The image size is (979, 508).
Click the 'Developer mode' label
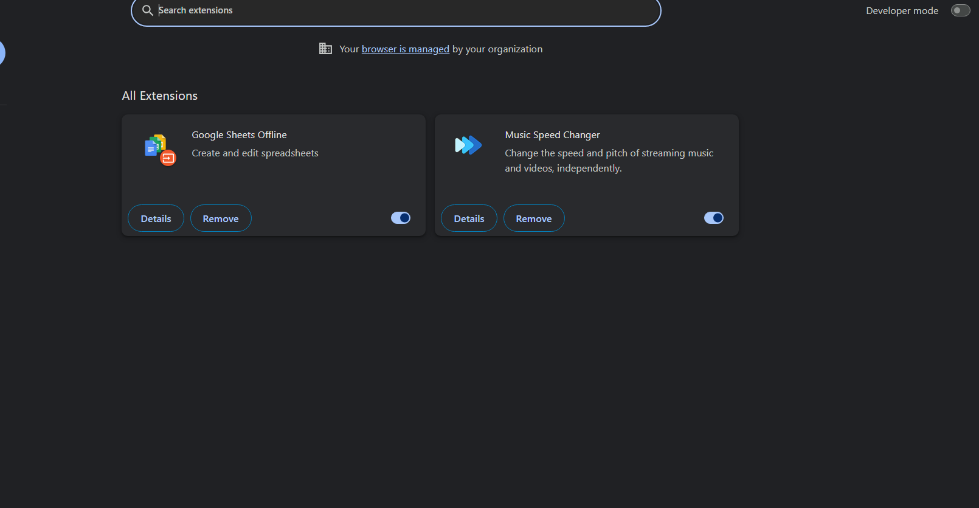[x=902, y=11]
